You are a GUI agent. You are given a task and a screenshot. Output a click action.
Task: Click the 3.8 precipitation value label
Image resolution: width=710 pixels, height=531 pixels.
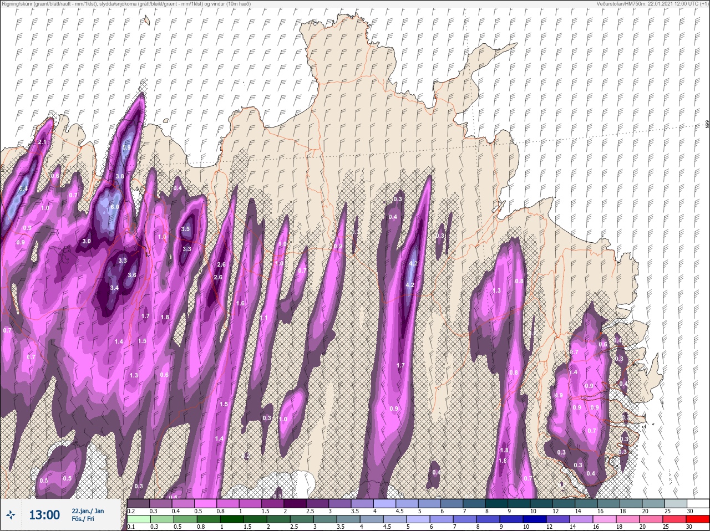tap(120, 176)
